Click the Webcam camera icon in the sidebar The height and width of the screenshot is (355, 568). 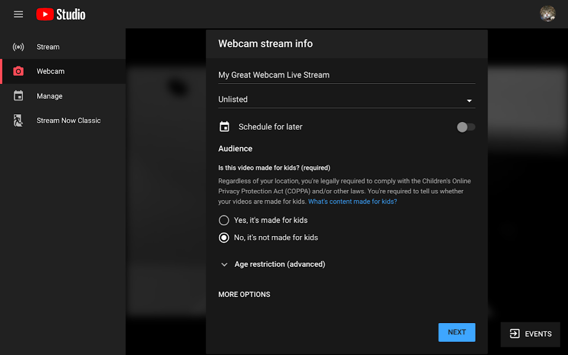18,71
